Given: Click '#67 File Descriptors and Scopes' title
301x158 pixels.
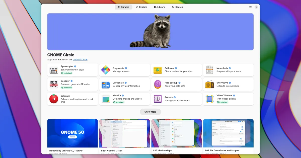Looking at the screenshot, I should point(222,151).
